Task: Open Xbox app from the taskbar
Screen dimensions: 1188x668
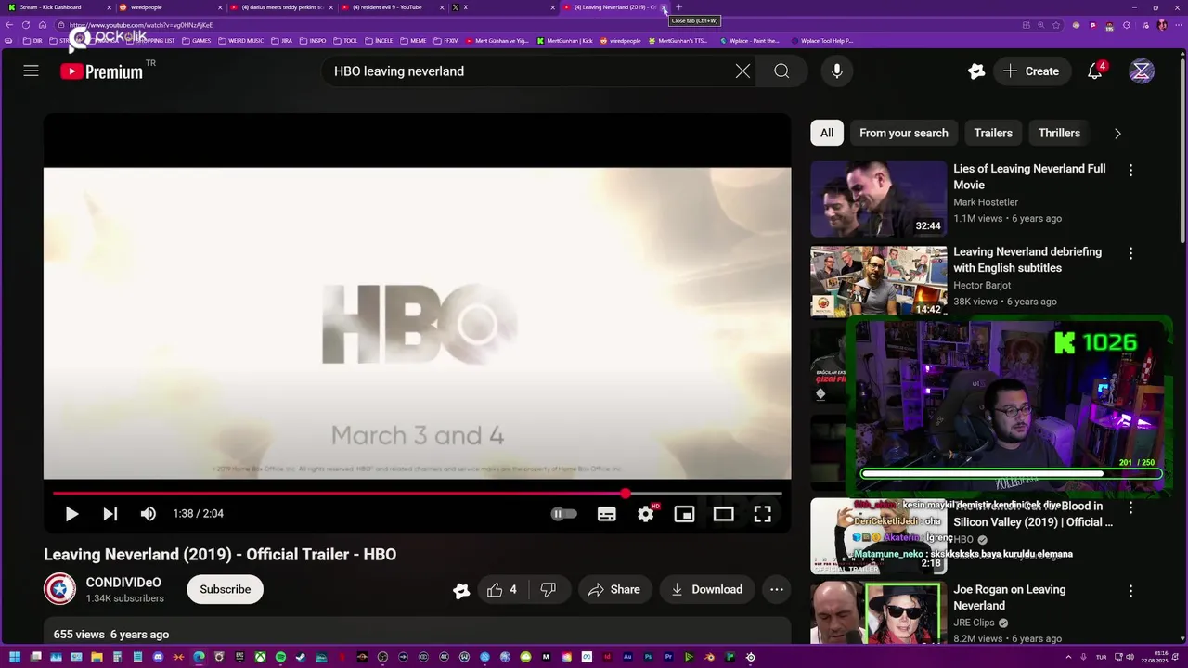Action: pos(260,657)
